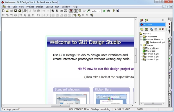
Task: Save the current file with floppy icon
Action: pyautogui.click(x=16, y=11)
